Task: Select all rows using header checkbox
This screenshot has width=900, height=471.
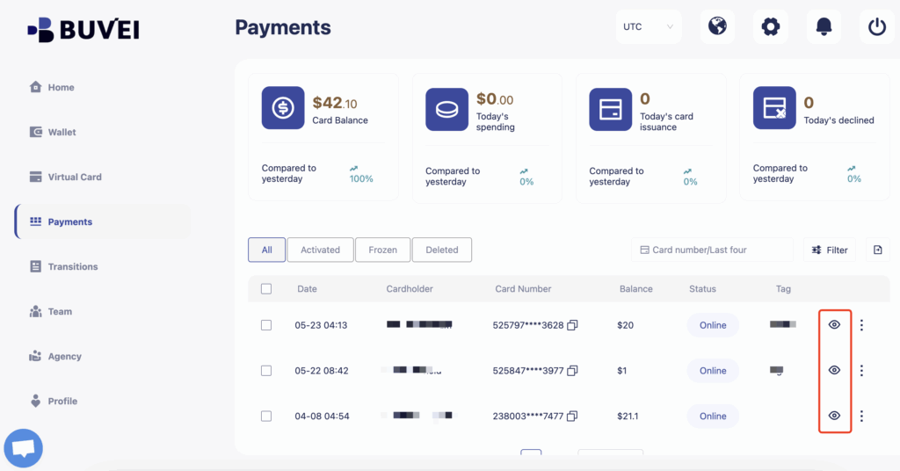Action: pos(266,288)
